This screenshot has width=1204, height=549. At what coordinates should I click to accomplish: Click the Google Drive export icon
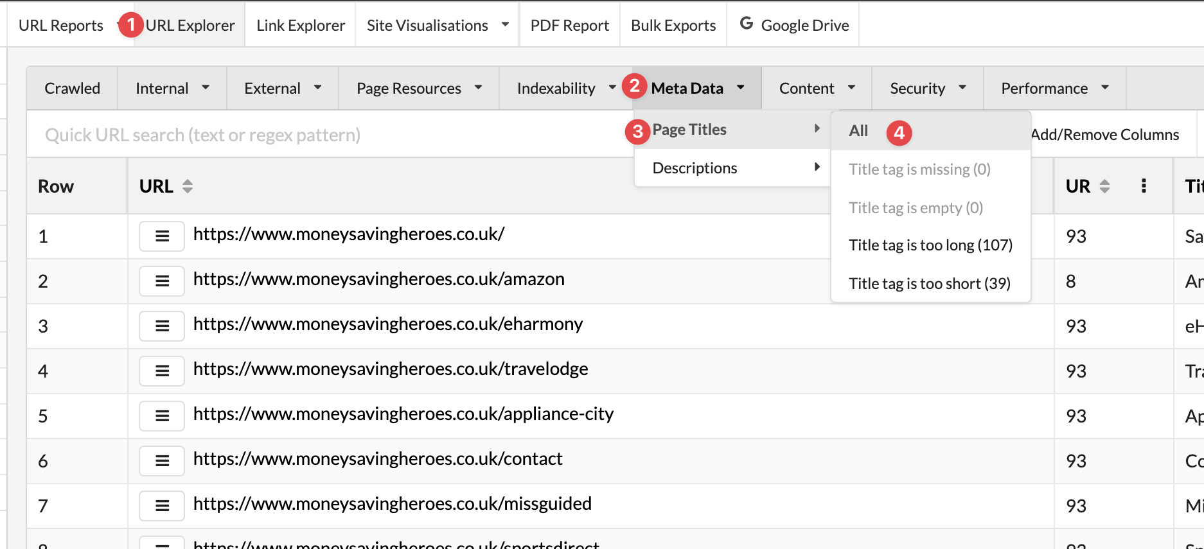pos(747,24)
